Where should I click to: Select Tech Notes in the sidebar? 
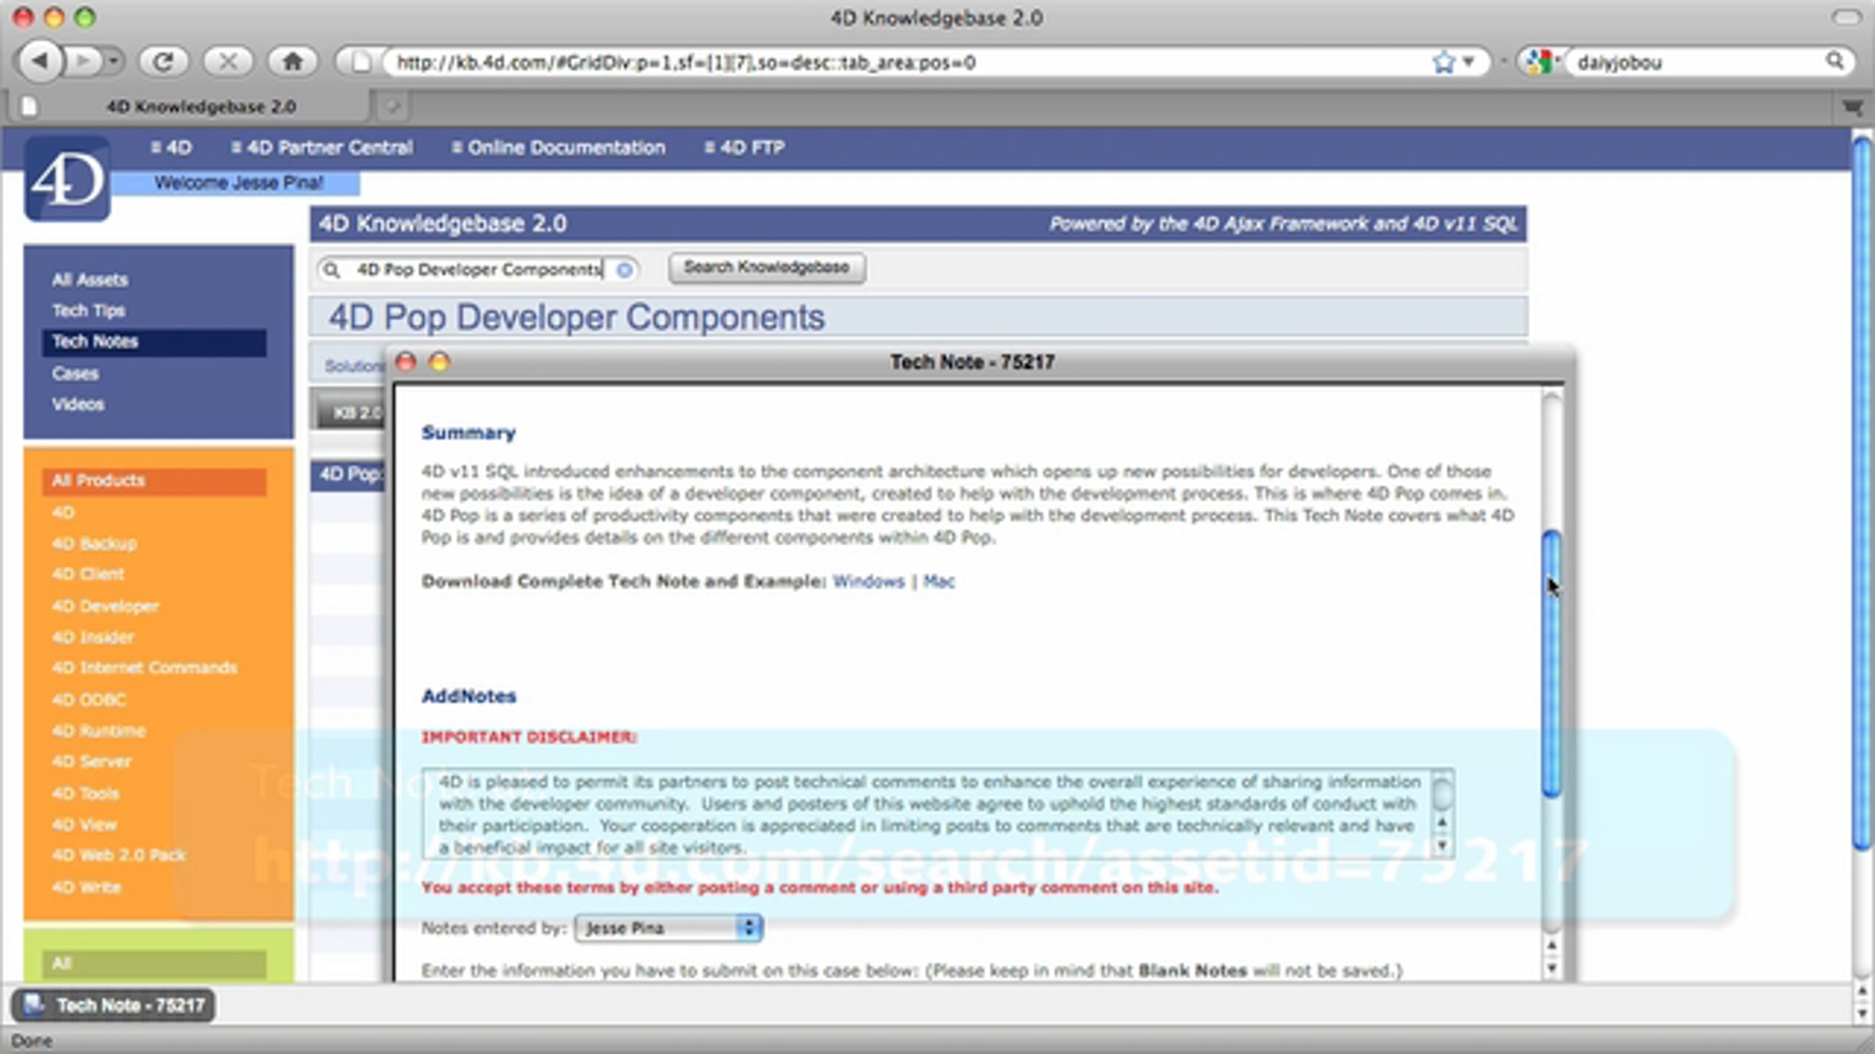[155, 342]
